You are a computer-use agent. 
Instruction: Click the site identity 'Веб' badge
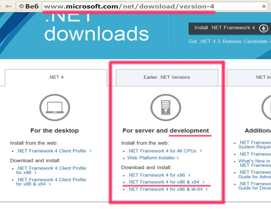29,6
